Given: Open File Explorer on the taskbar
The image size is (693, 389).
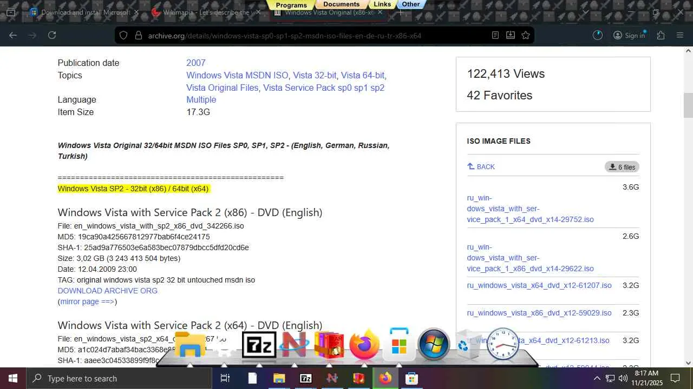Looking at the screenshot, I should [279, 378].
